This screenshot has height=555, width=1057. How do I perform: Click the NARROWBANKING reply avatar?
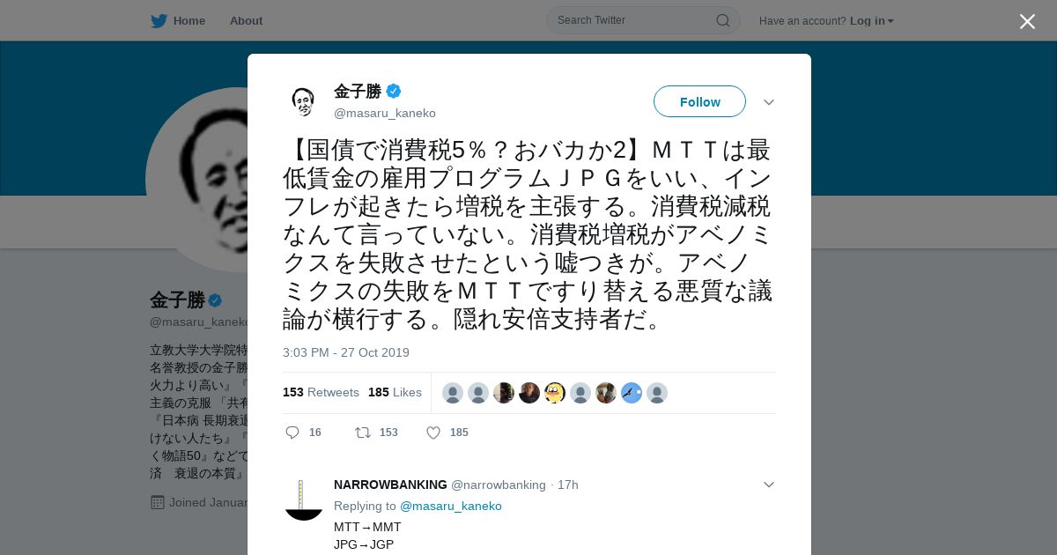pyautogui.click(x=304, y=499)
